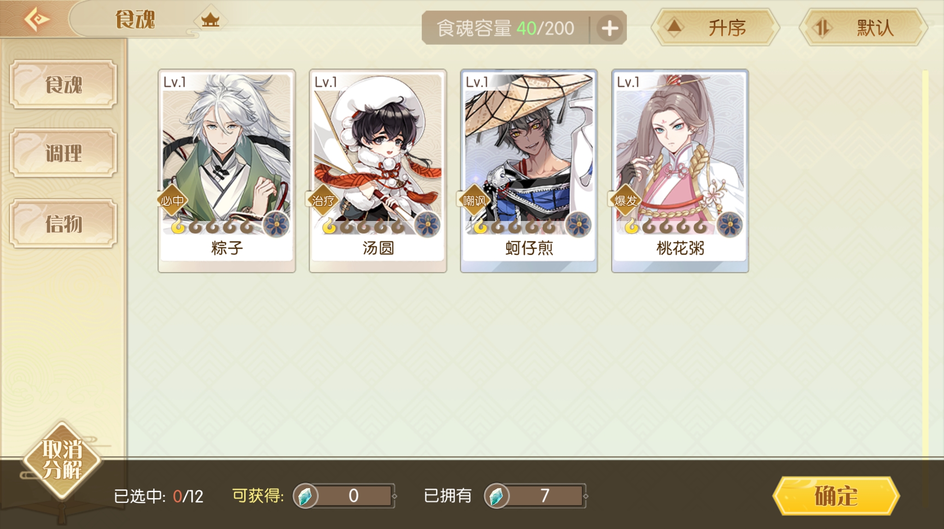Tap flower emblem on 桃花粥 card
This screenshot has width=944, height=529.
coord(730,225)
